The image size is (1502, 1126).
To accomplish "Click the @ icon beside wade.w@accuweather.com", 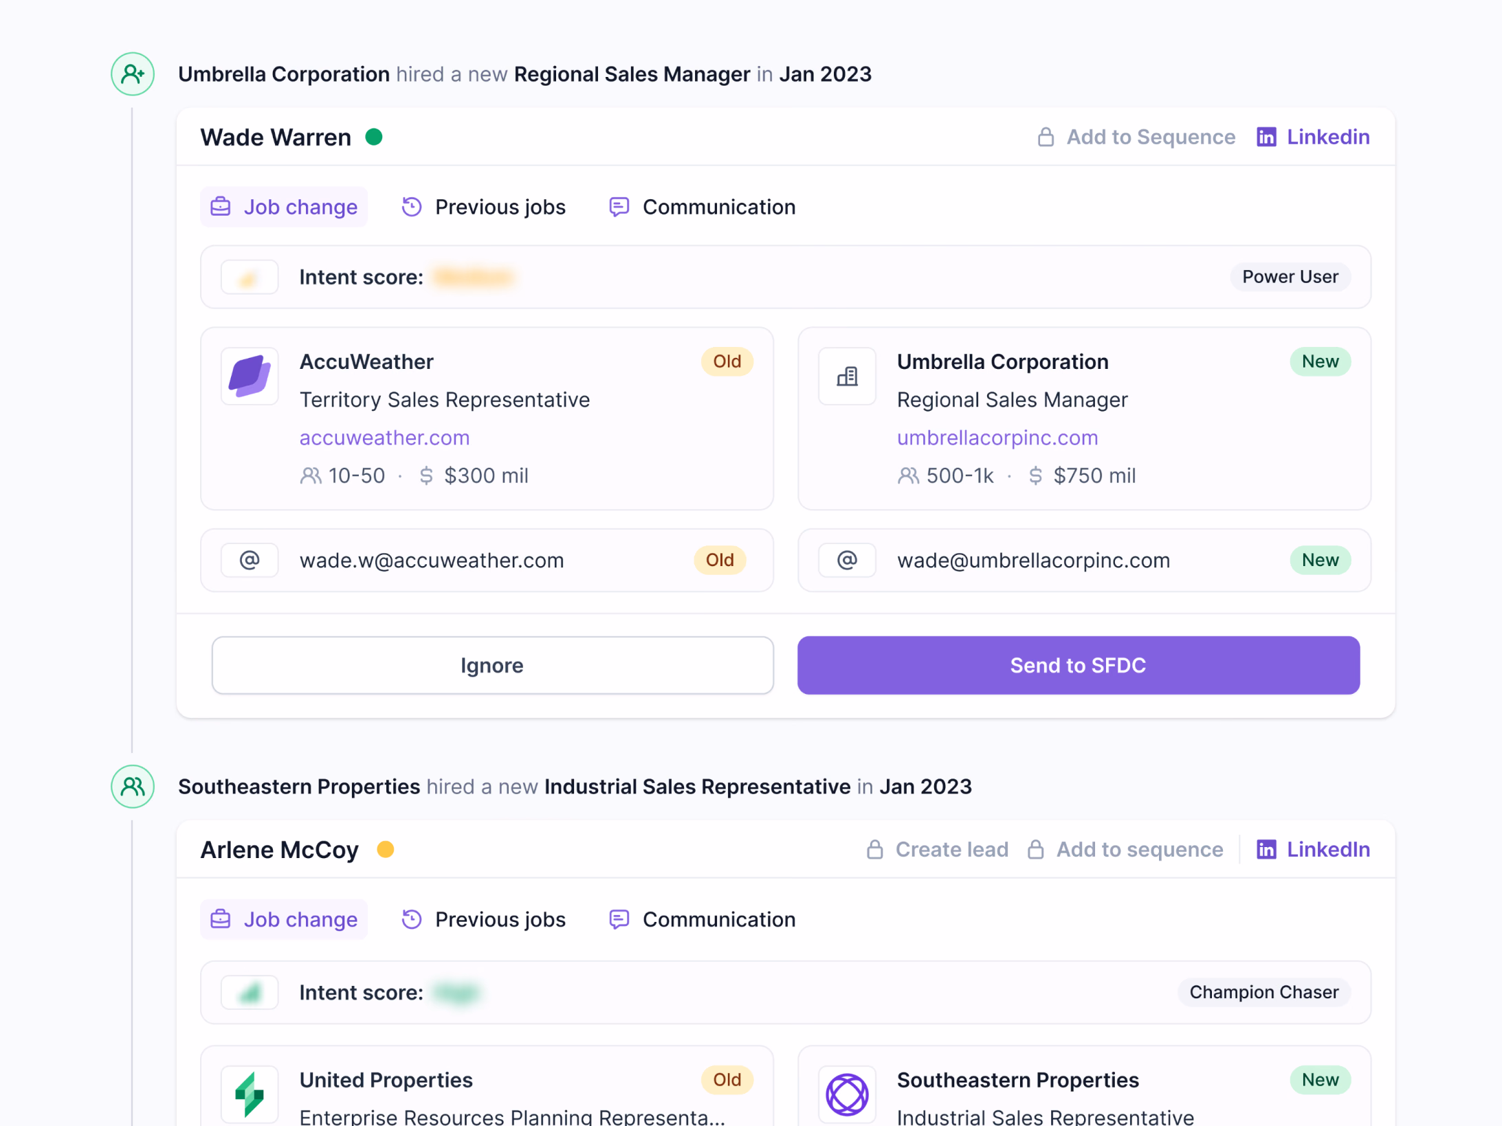I will click(250, 560).
